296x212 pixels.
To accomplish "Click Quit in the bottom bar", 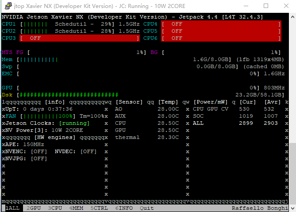I will pyautogui.click(x=147, y=208).
